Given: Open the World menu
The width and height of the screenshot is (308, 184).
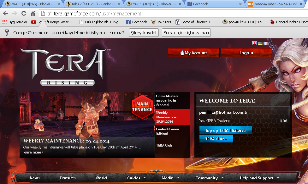Looking at the screenshot, I should [x=101, y=178].
